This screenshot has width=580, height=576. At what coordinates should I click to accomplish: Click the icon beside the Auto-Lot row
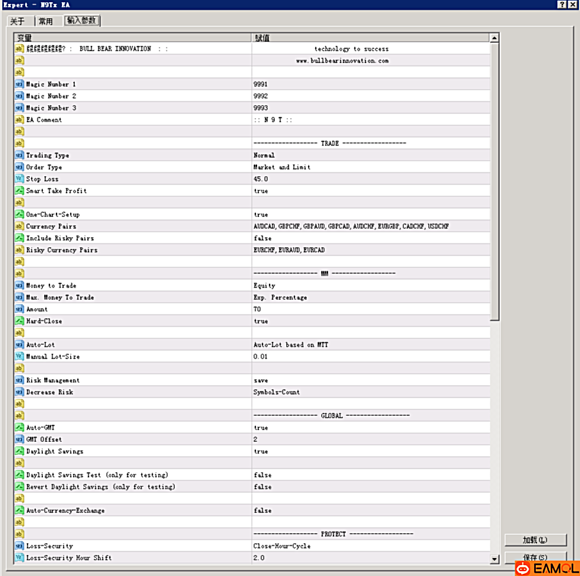(19, 345)
